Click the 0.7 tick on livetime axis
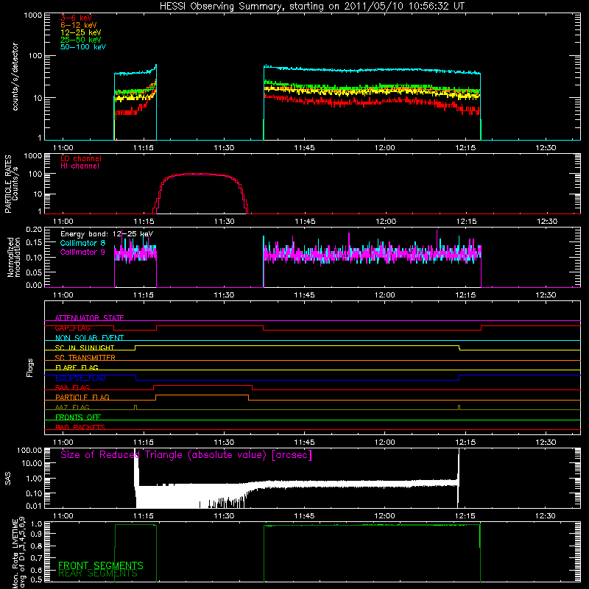 36,558
